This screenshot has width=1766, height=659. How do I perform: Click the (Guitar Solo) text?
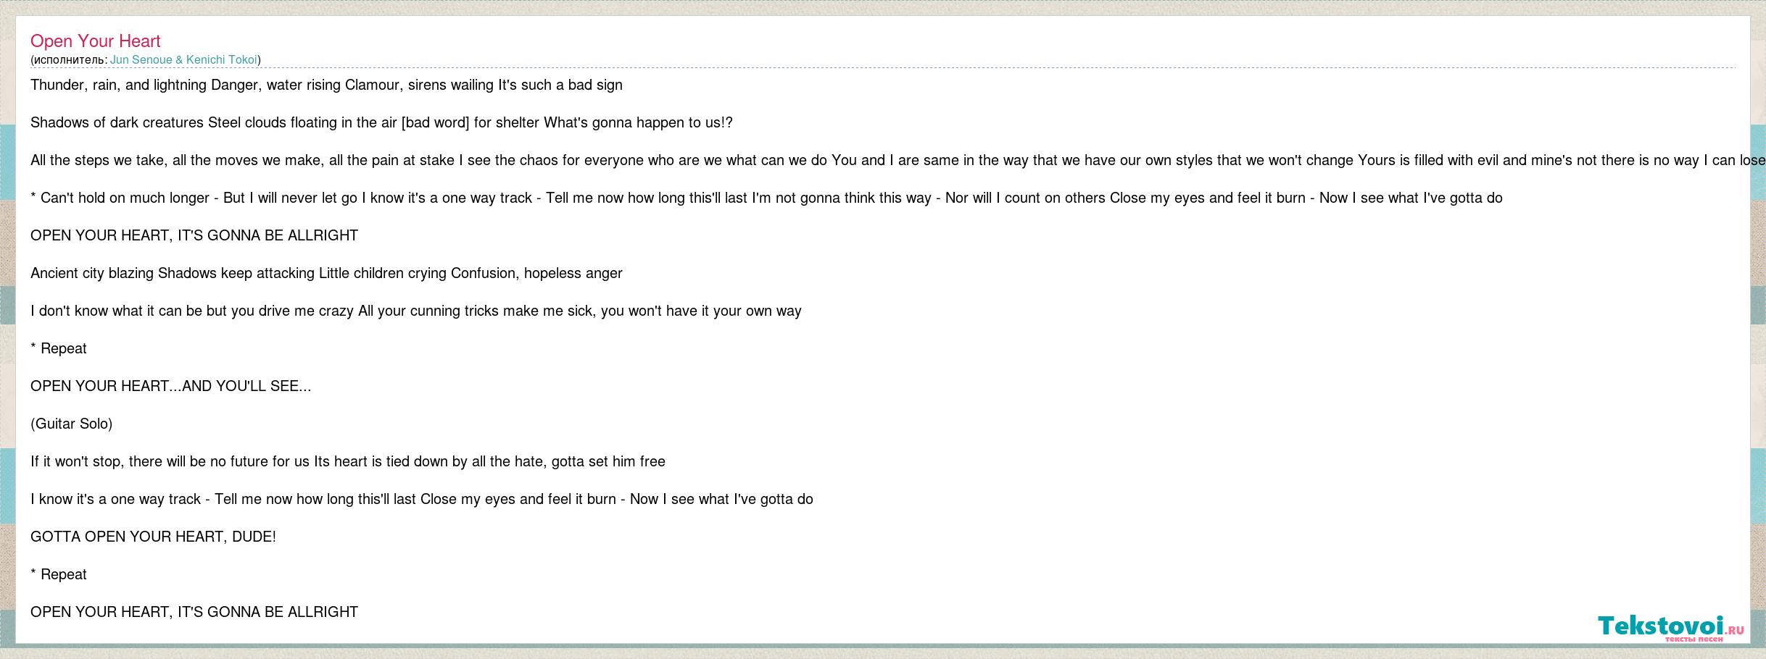tap(72, 424)
